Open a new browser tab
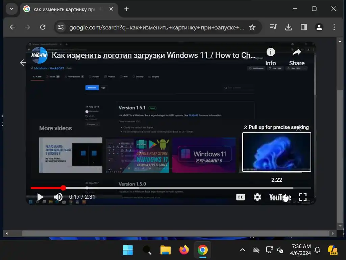The width and height of the screenshot is (346, 260). (x=126, y=9)
